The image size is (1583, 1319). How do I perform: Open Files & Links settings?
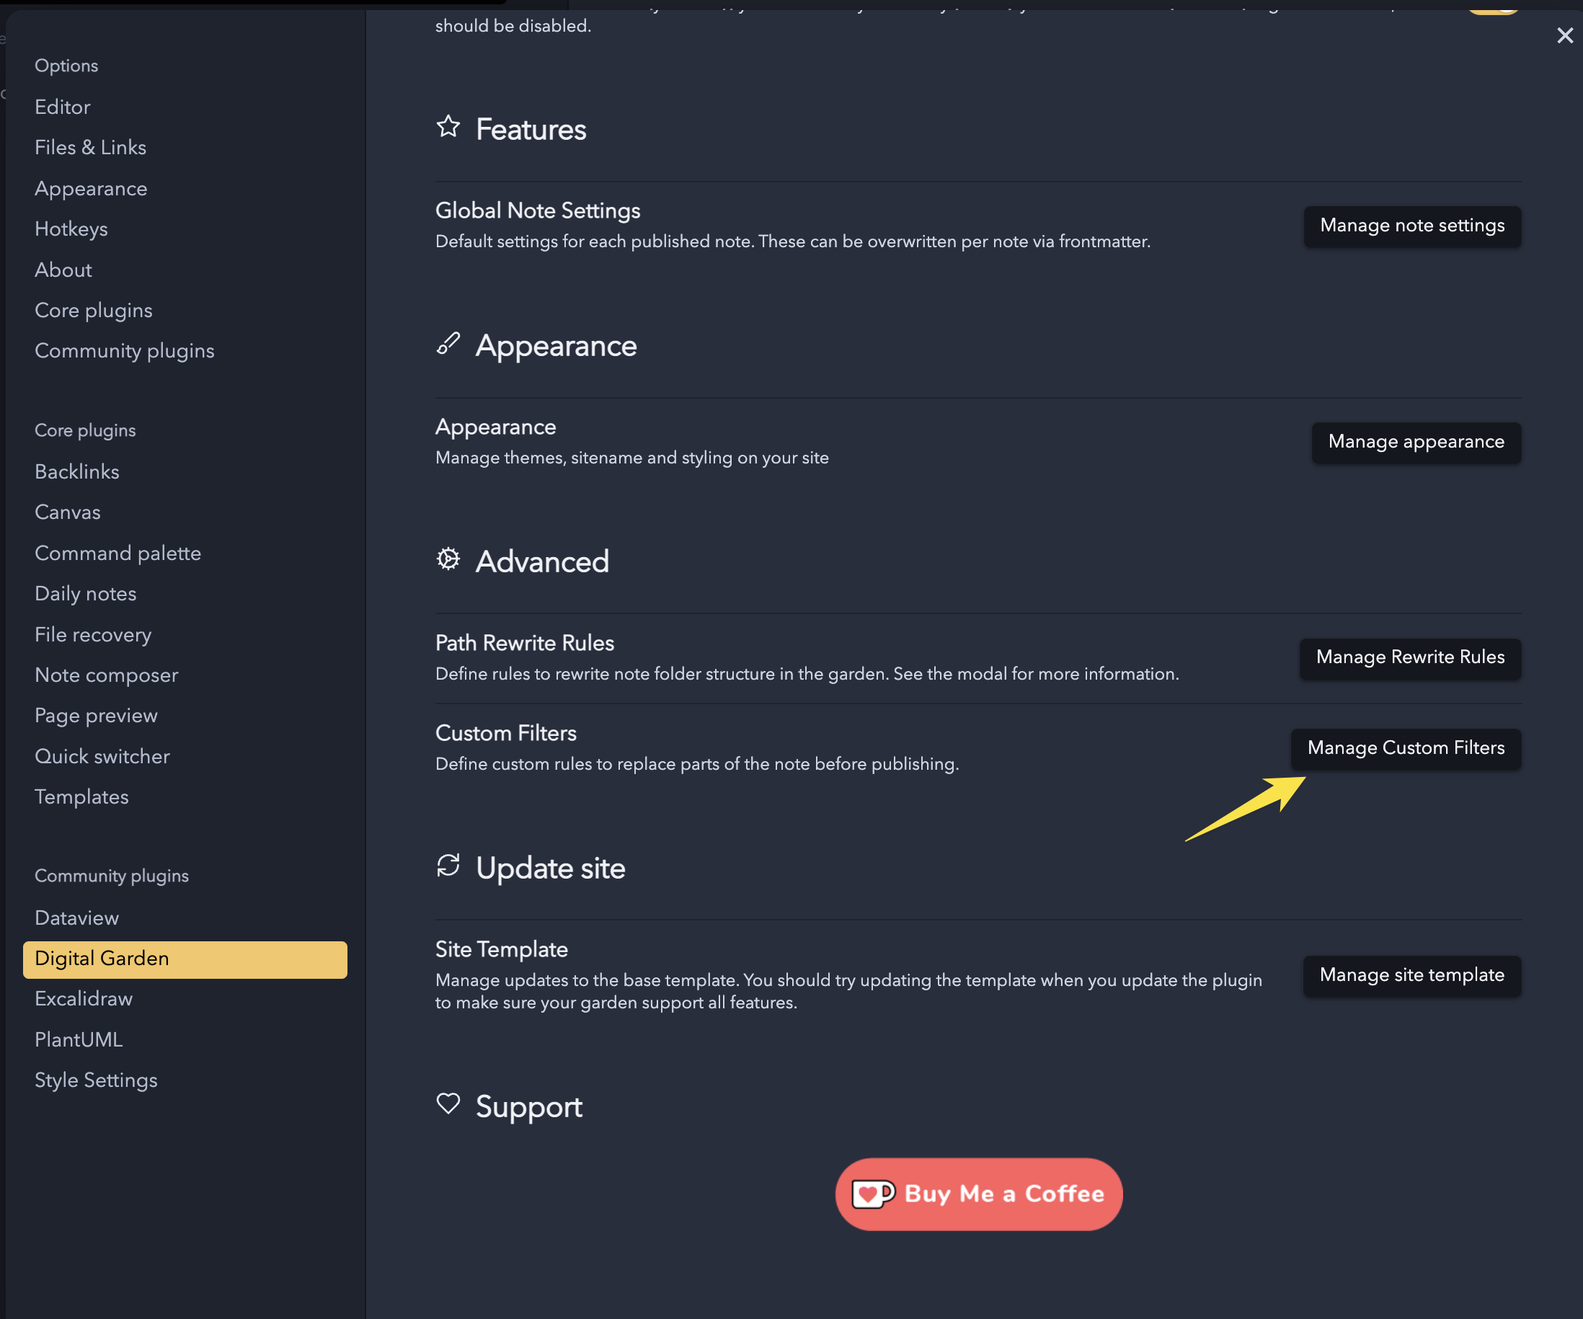[x=90, y=148]
